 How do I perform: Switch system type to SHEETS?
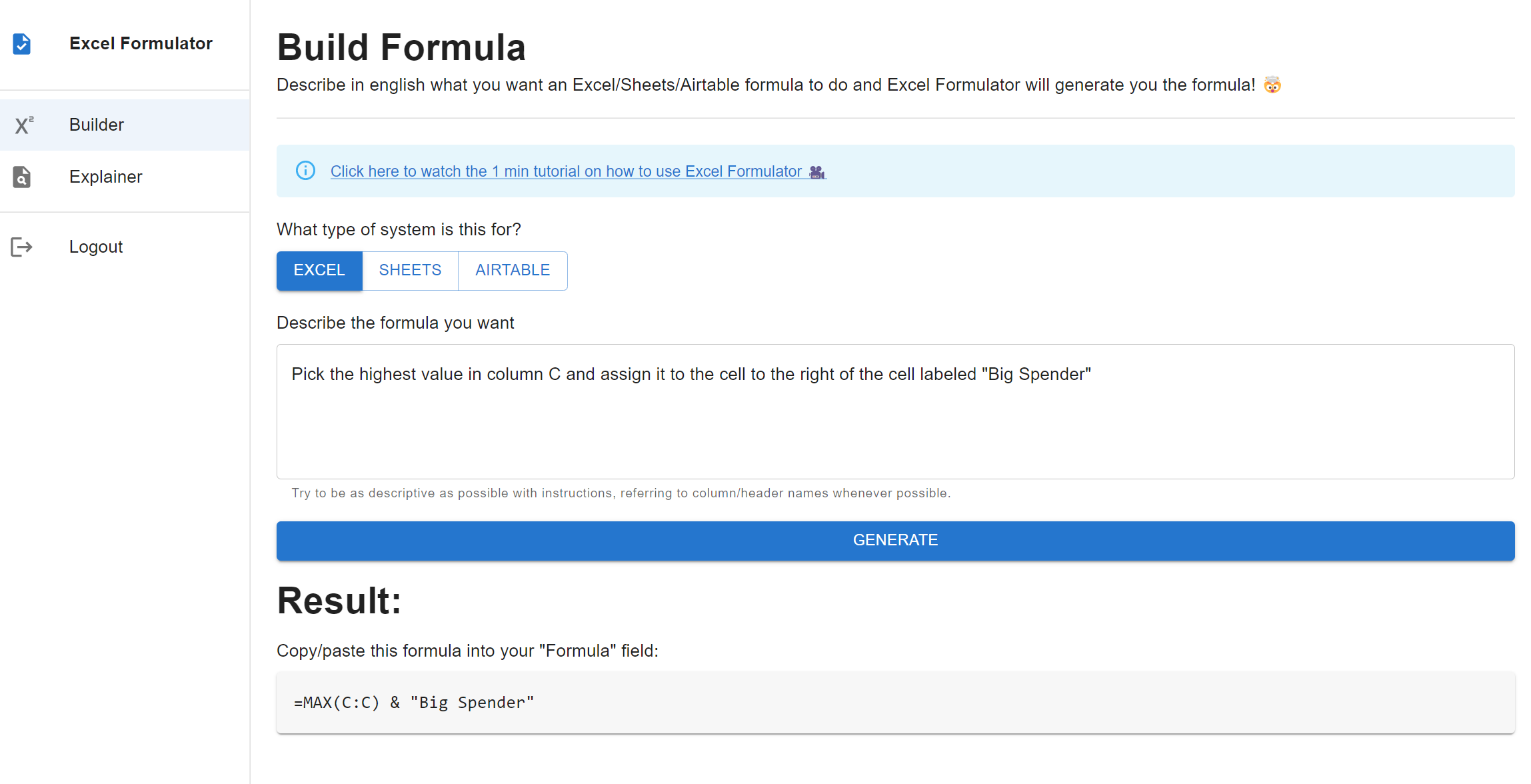pos(410,271)
